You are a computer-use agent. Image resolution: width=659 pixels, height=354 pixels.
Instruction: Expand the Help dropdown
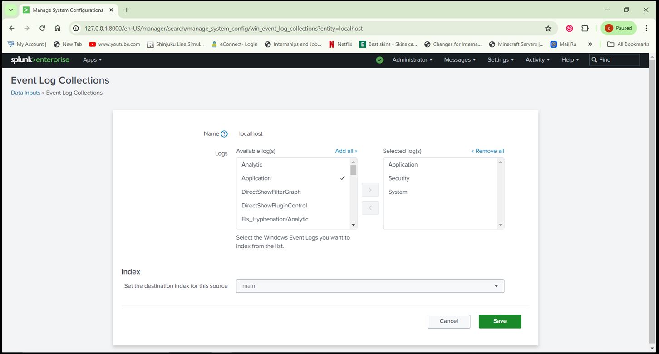[569, 59]
